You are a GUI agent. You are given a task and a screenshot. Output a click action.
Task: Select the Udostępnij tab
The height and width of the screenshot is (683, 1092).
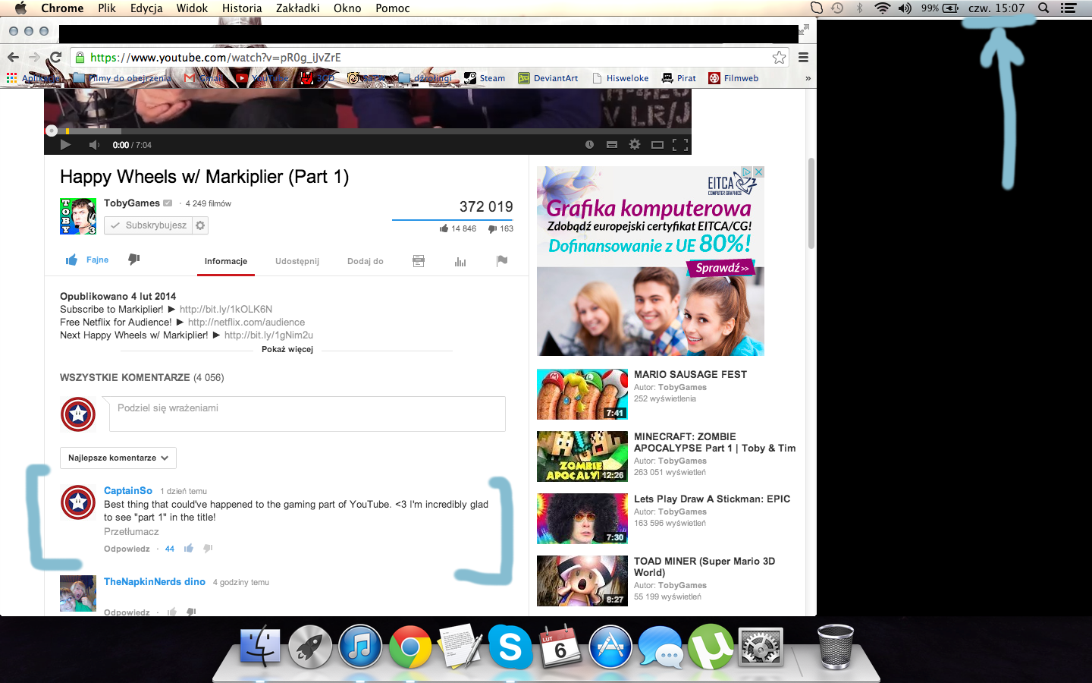pos(297,261)
